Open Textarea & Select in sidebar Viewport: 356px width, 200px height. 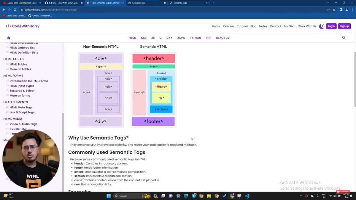point(22,91)
